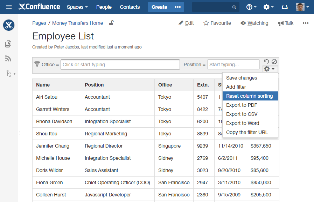Open the Money Transfers Home breadcrumb link
The image size is (314, 202).
(x=77, y=23)
